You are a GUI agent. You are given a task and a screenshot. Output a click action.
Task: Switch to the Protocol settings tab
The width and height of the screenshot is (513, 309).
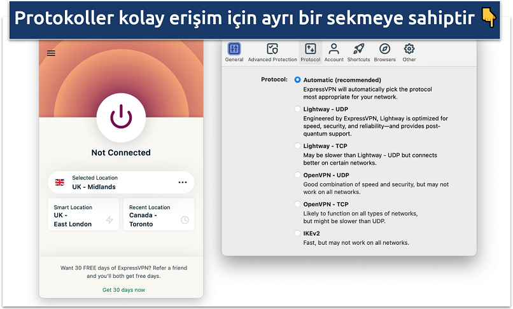[x=311, y=52]
